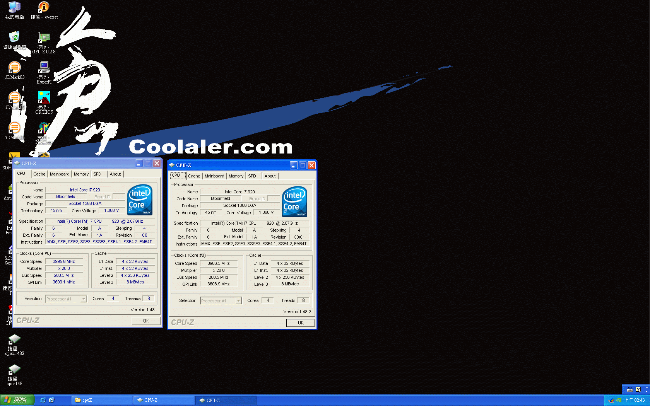Click QPI Link value 3608.9 MHz

pyautogui.click(x=219, y=284)
